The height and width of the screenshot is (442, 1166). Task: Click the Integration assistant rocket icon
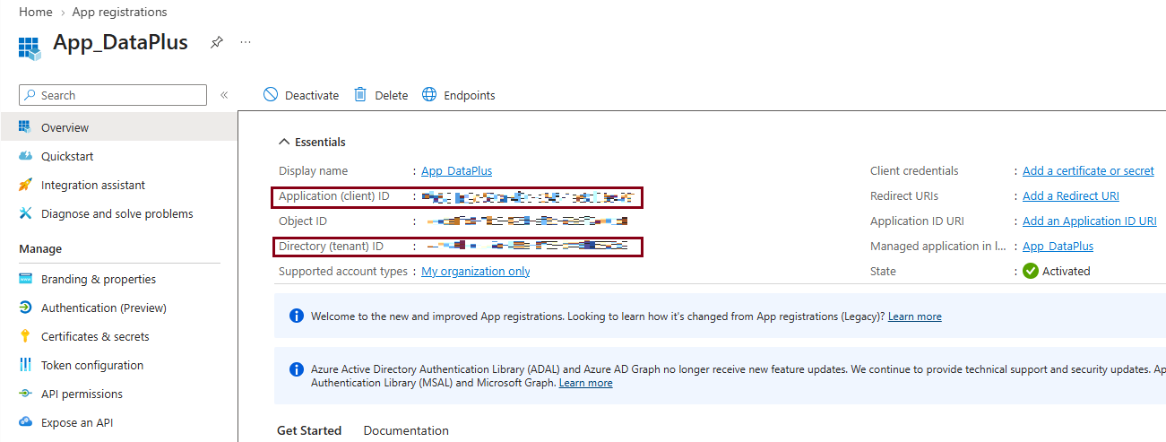(x=25, y=185)
